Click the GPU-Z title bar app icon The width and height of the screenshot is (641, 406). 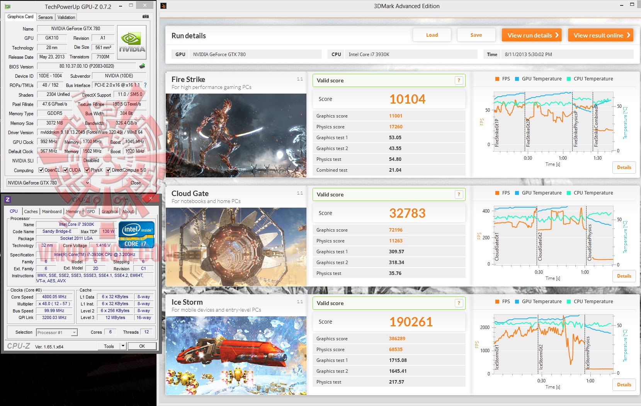[x=7, y=6]
